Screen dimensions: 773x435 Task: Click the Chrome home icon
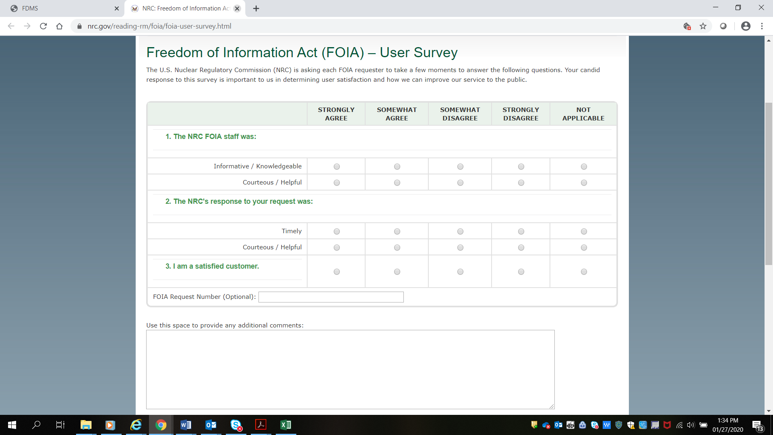(60, 26)
